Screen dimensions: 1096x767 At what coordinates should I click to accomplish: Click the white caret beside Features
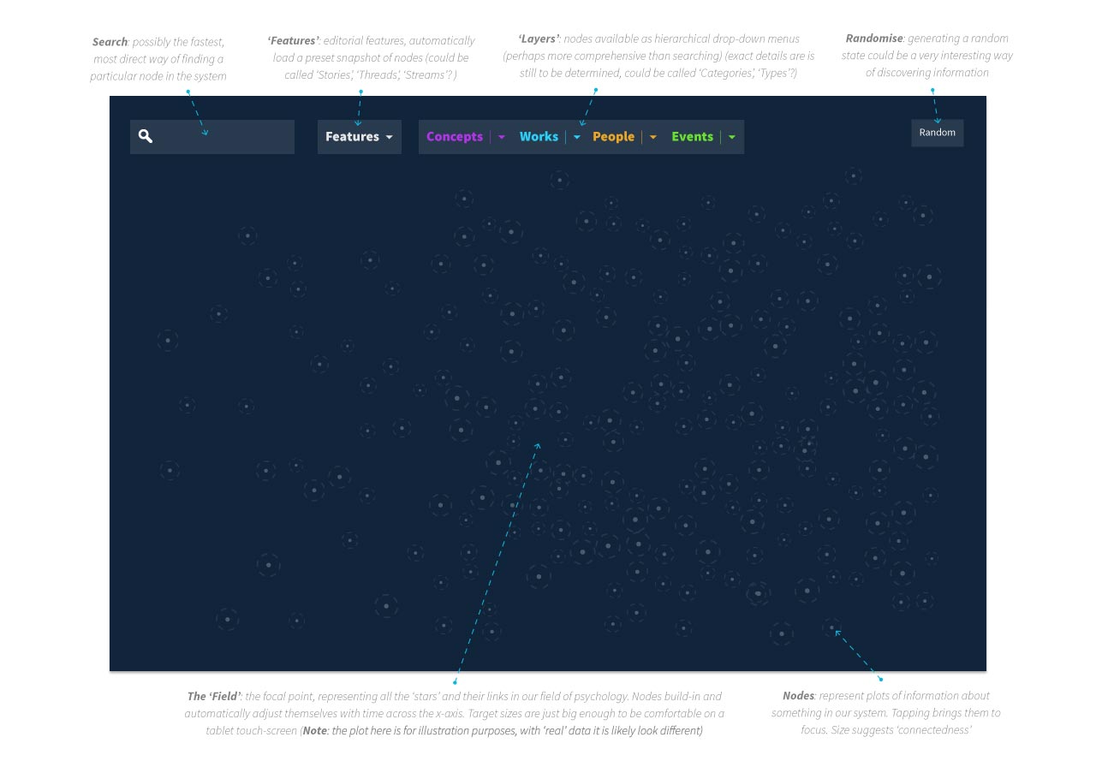coord(390,138)
